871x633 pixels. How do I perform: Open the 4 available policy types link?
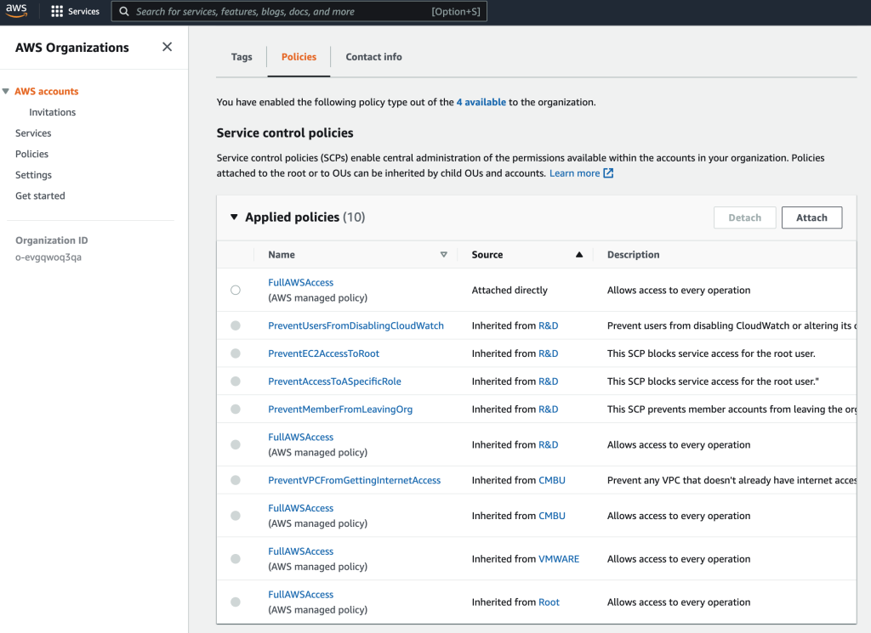[481, 102]
